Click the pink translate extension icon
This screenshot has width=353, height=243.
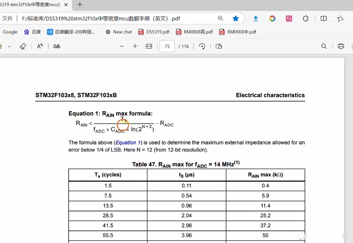pos(289,19)
